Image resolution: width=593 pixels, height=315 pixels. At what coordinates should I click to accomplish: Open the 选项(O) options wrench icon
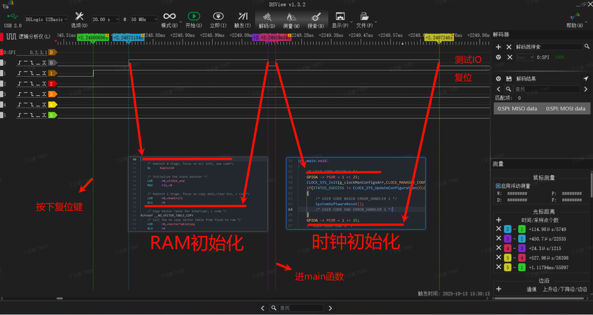point(79,16)
